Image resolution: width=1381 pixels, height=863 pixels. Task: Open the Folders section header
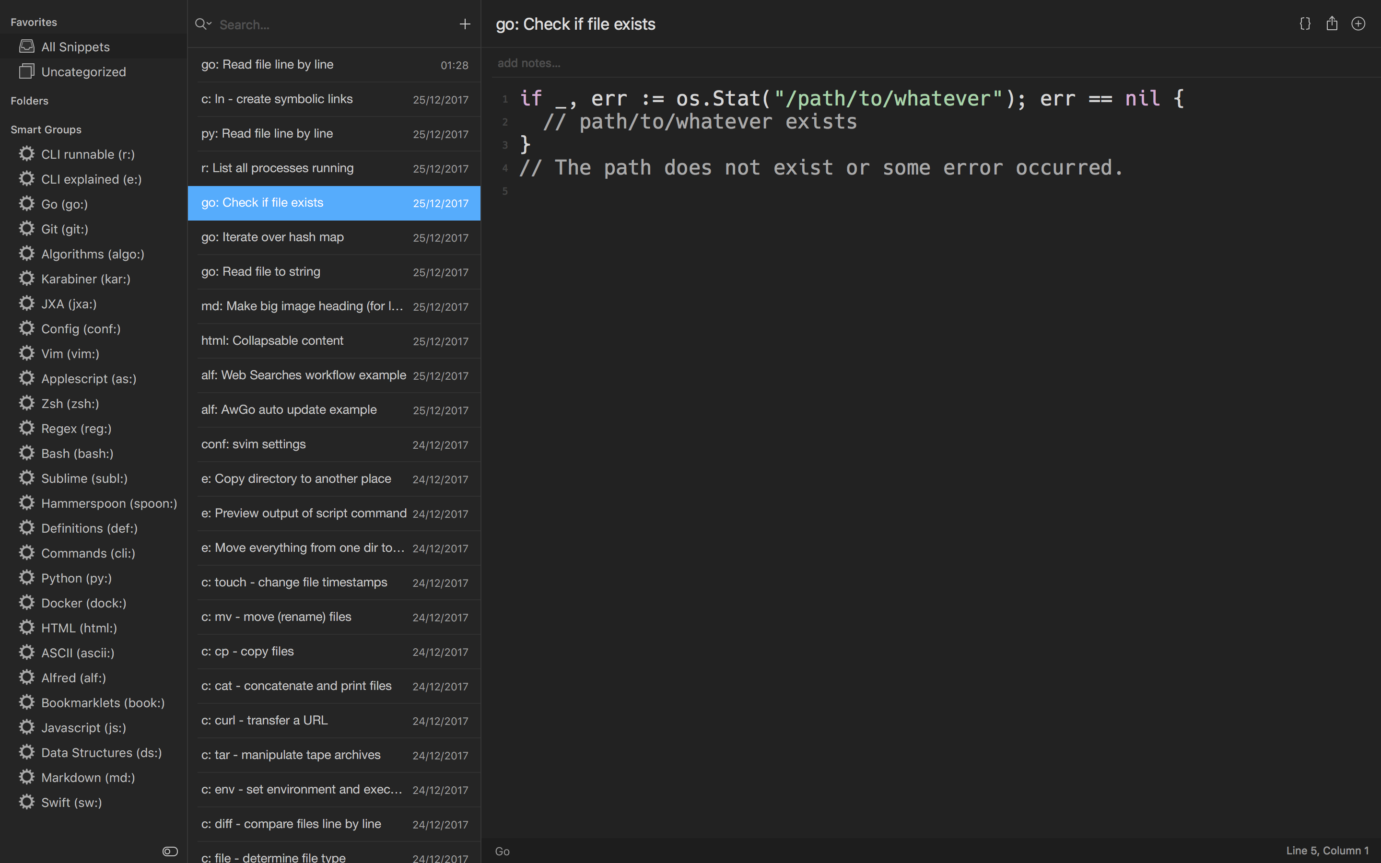pyautogui.click(x=30, y=101)
